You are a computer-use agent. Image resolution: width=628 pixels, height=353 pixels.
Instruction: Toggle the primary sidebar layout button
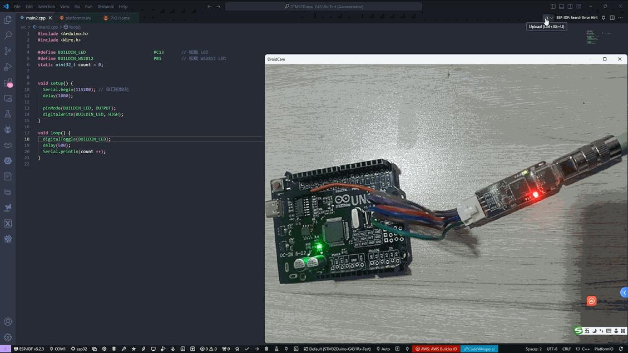(x=553, y=7)
